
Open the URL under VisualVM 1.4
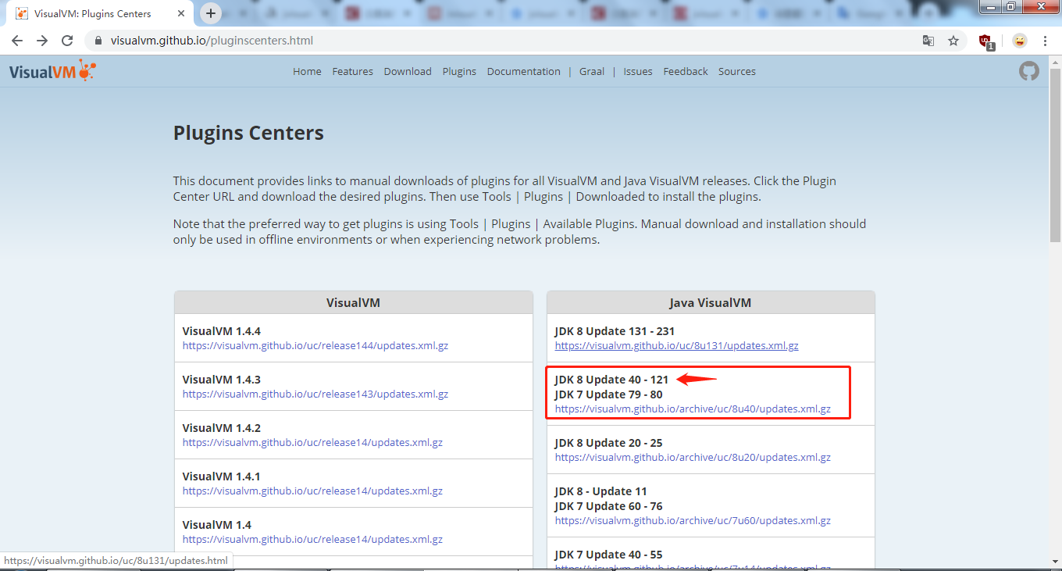(x=312, y=539)
